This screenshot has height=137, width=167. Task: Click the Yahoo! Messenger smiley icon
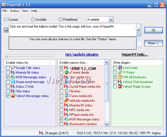tap(13, 96)
